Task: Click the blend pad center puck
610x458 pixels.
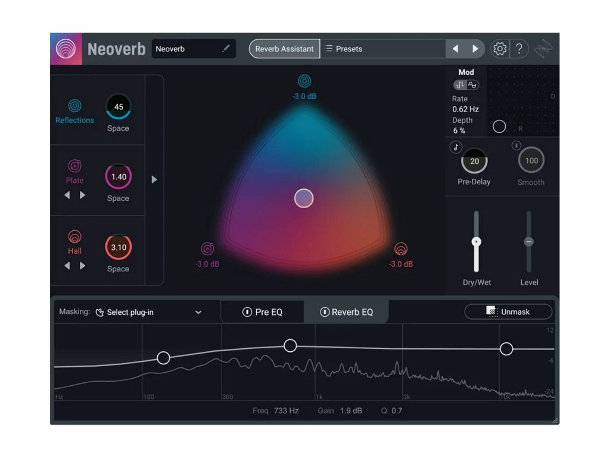Action: click(x=304, y=198)
